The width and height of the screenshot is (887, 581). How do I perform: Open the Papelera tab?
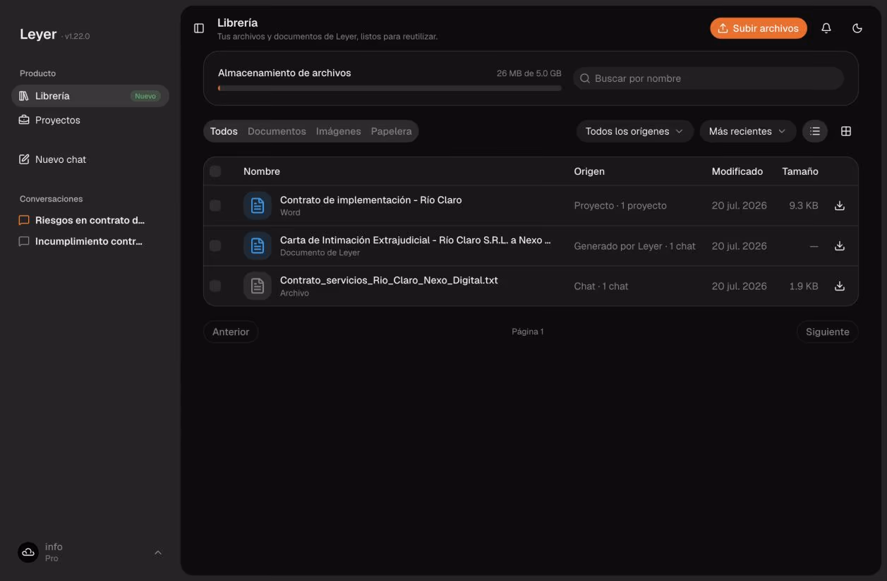(391, 131)
